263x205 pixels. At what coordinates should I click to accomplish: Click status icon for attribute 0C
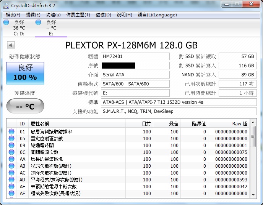click(11, 152)
